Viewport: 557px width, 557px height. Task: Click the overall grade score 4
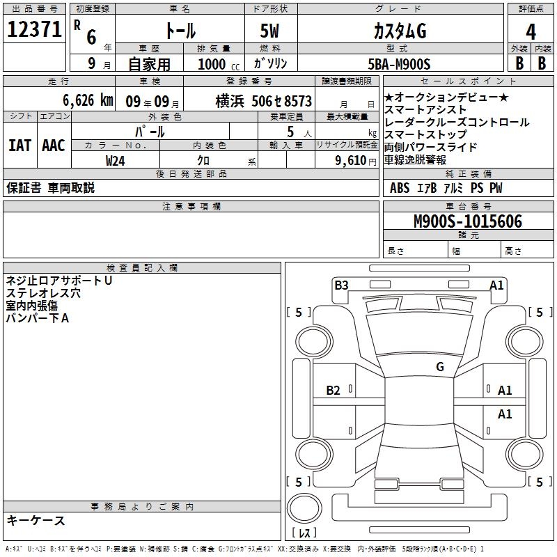[531, 31]
